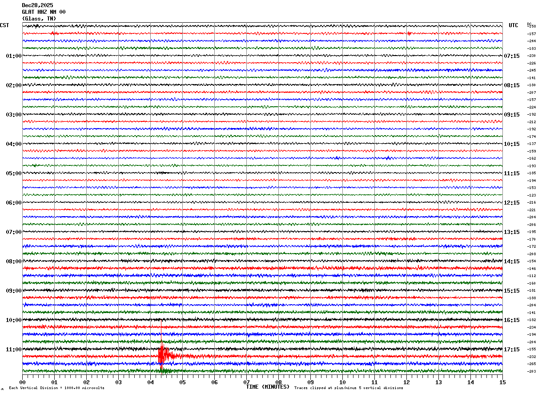538x394 pixels.
Task: Click the DC offset value -123
Action: (531, 195)
